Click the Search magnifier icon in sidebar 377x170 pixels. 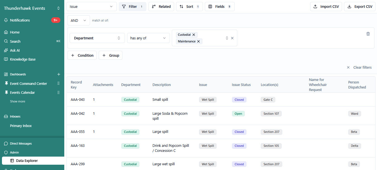tap(6, 41)
